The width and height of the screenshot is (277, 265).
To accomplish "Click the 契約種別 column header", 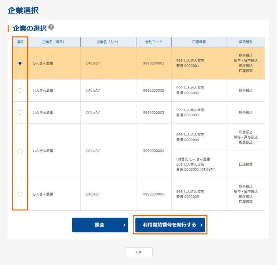I will tap(245, 42).
